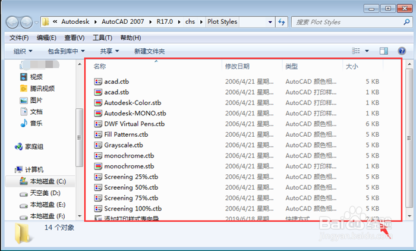
Task: Toggle the preview pane icon
Action: pyautogui.click(x=384, y=51)
